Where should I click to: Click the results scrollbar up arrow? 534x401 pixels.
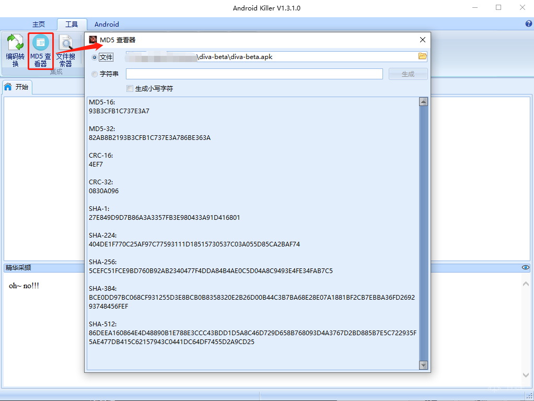pos(423,101)
